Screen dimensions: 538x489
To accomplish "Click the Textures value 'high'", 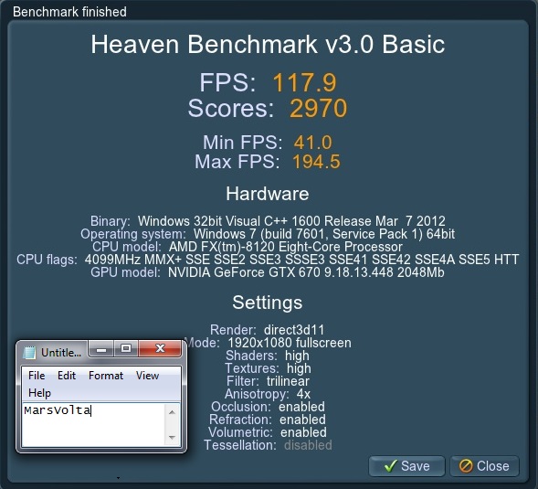I will 299,368.
